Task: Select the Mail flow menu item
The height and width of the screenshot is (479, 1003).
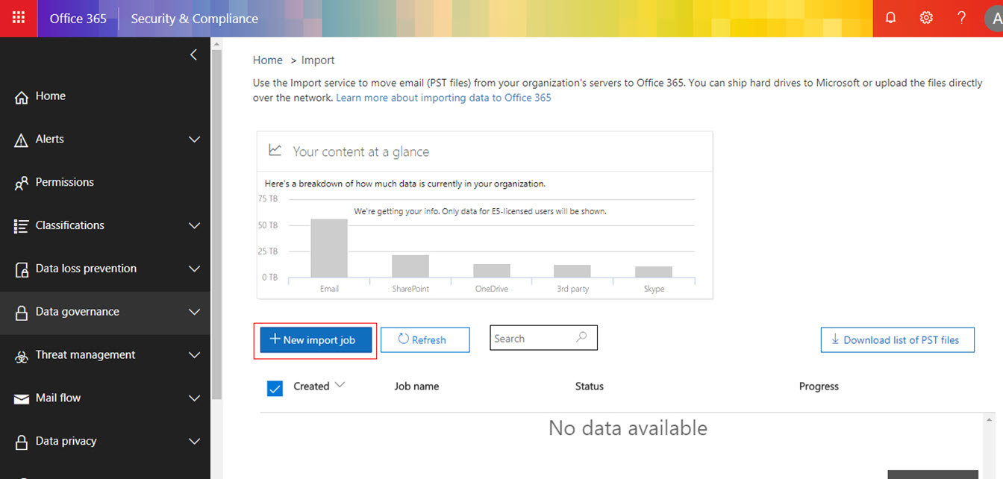Action: [x=105, y=398]
